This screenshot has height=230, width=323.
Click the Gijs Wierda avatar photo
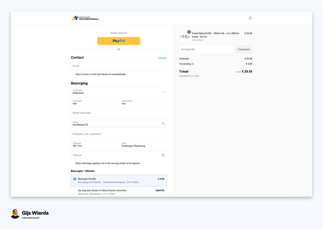click(x=15, y=214)
